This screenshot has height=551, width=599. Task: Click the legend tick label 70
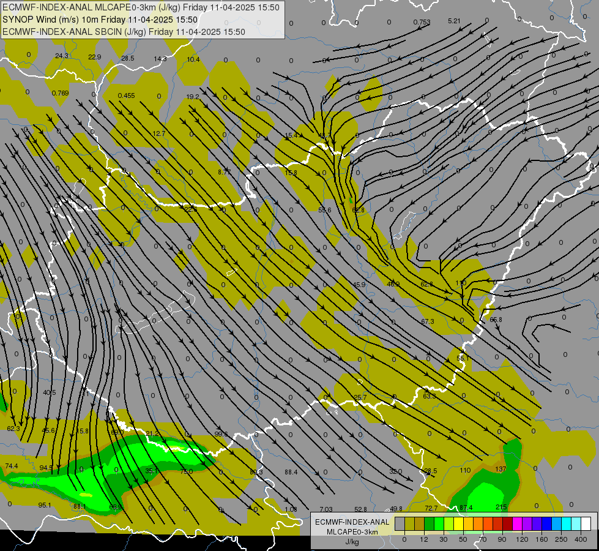(x=483, y=539)
